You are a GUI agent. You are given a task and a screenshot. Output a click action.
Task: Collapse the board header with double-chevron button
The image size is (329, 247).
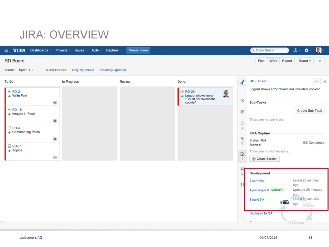[320, 61]
